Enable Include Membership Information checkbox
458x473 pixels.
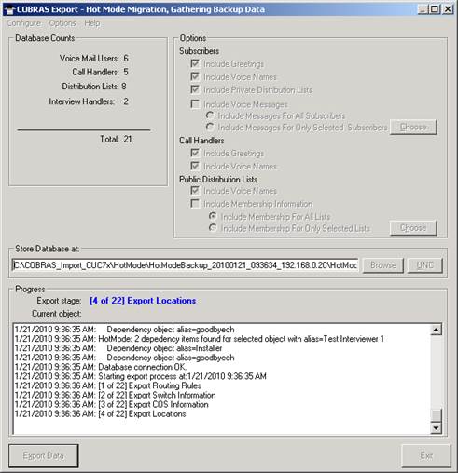tap(195, 204)
